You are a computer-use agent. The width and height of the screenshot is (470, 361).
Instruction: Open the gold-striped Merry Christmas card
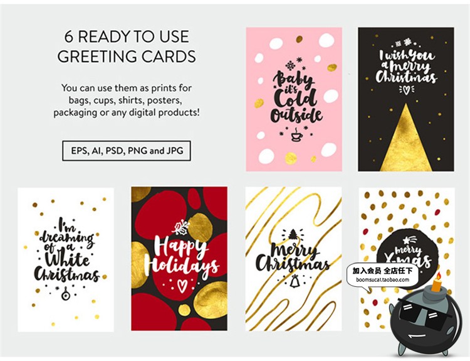pos(293,259)
